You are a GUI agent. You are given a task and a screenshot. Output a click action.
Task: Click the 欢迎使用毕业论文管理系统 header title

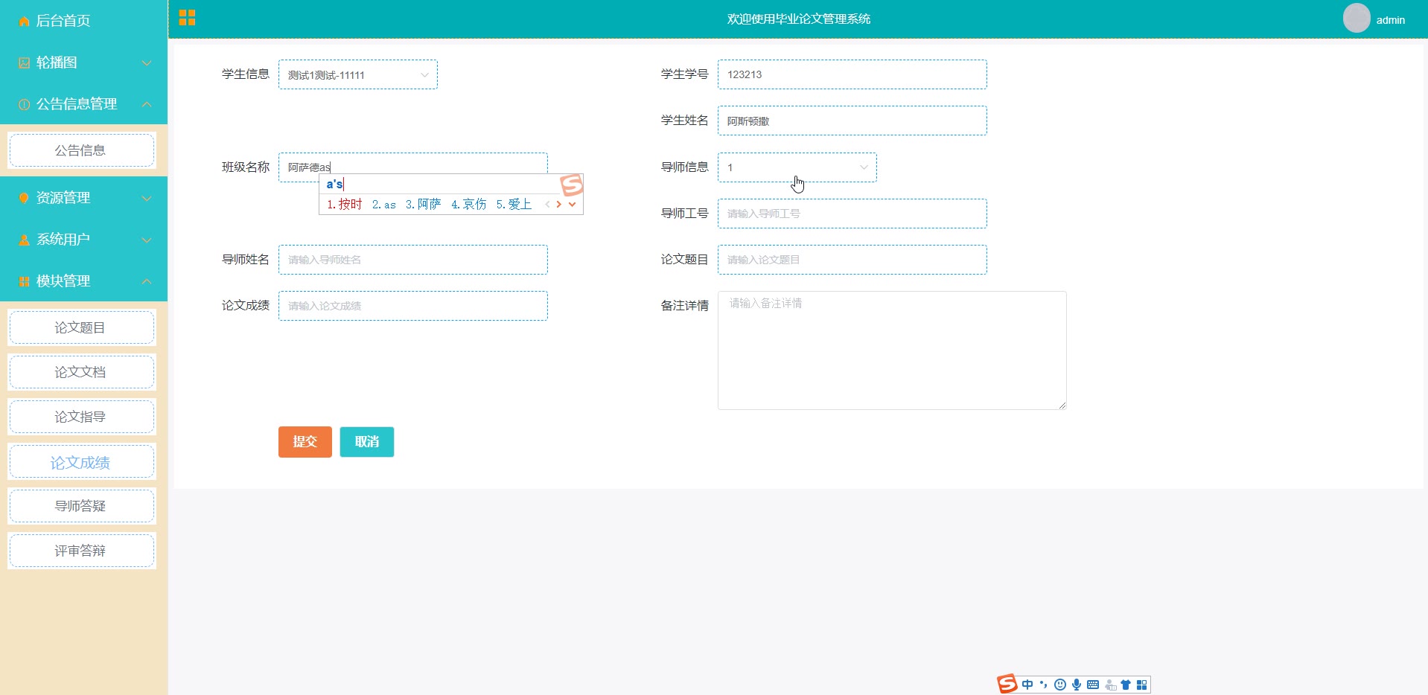(798, 19)
